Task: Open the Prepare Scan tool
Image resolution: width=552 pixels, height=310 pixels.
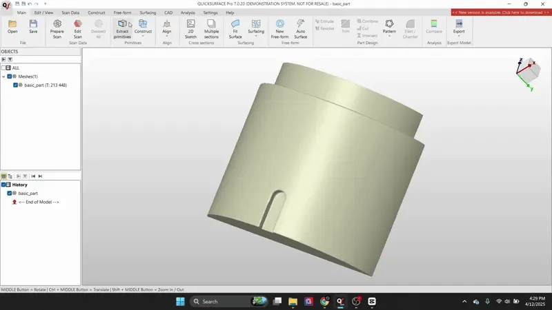Action: tap(57, 27)
